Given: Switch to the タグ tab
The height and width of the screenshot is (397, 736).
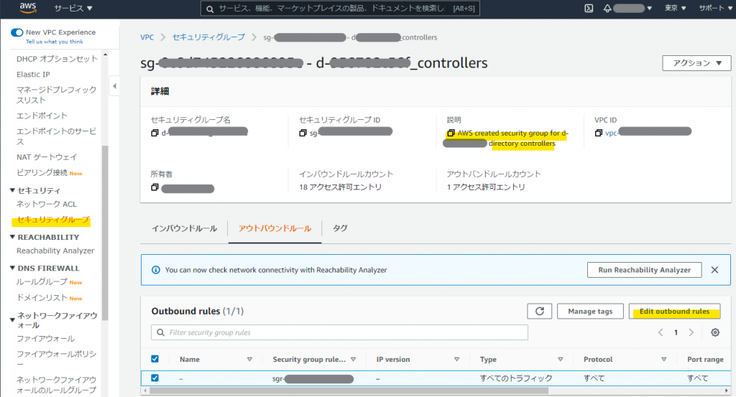Looking at the screenshot, I should pyautogui.click(x=340, y=228).
